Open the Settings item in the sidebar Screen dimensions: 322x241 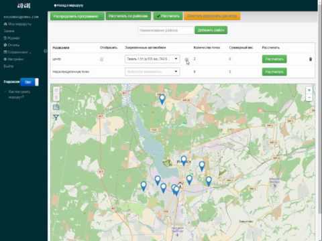(x=13, y=59)
